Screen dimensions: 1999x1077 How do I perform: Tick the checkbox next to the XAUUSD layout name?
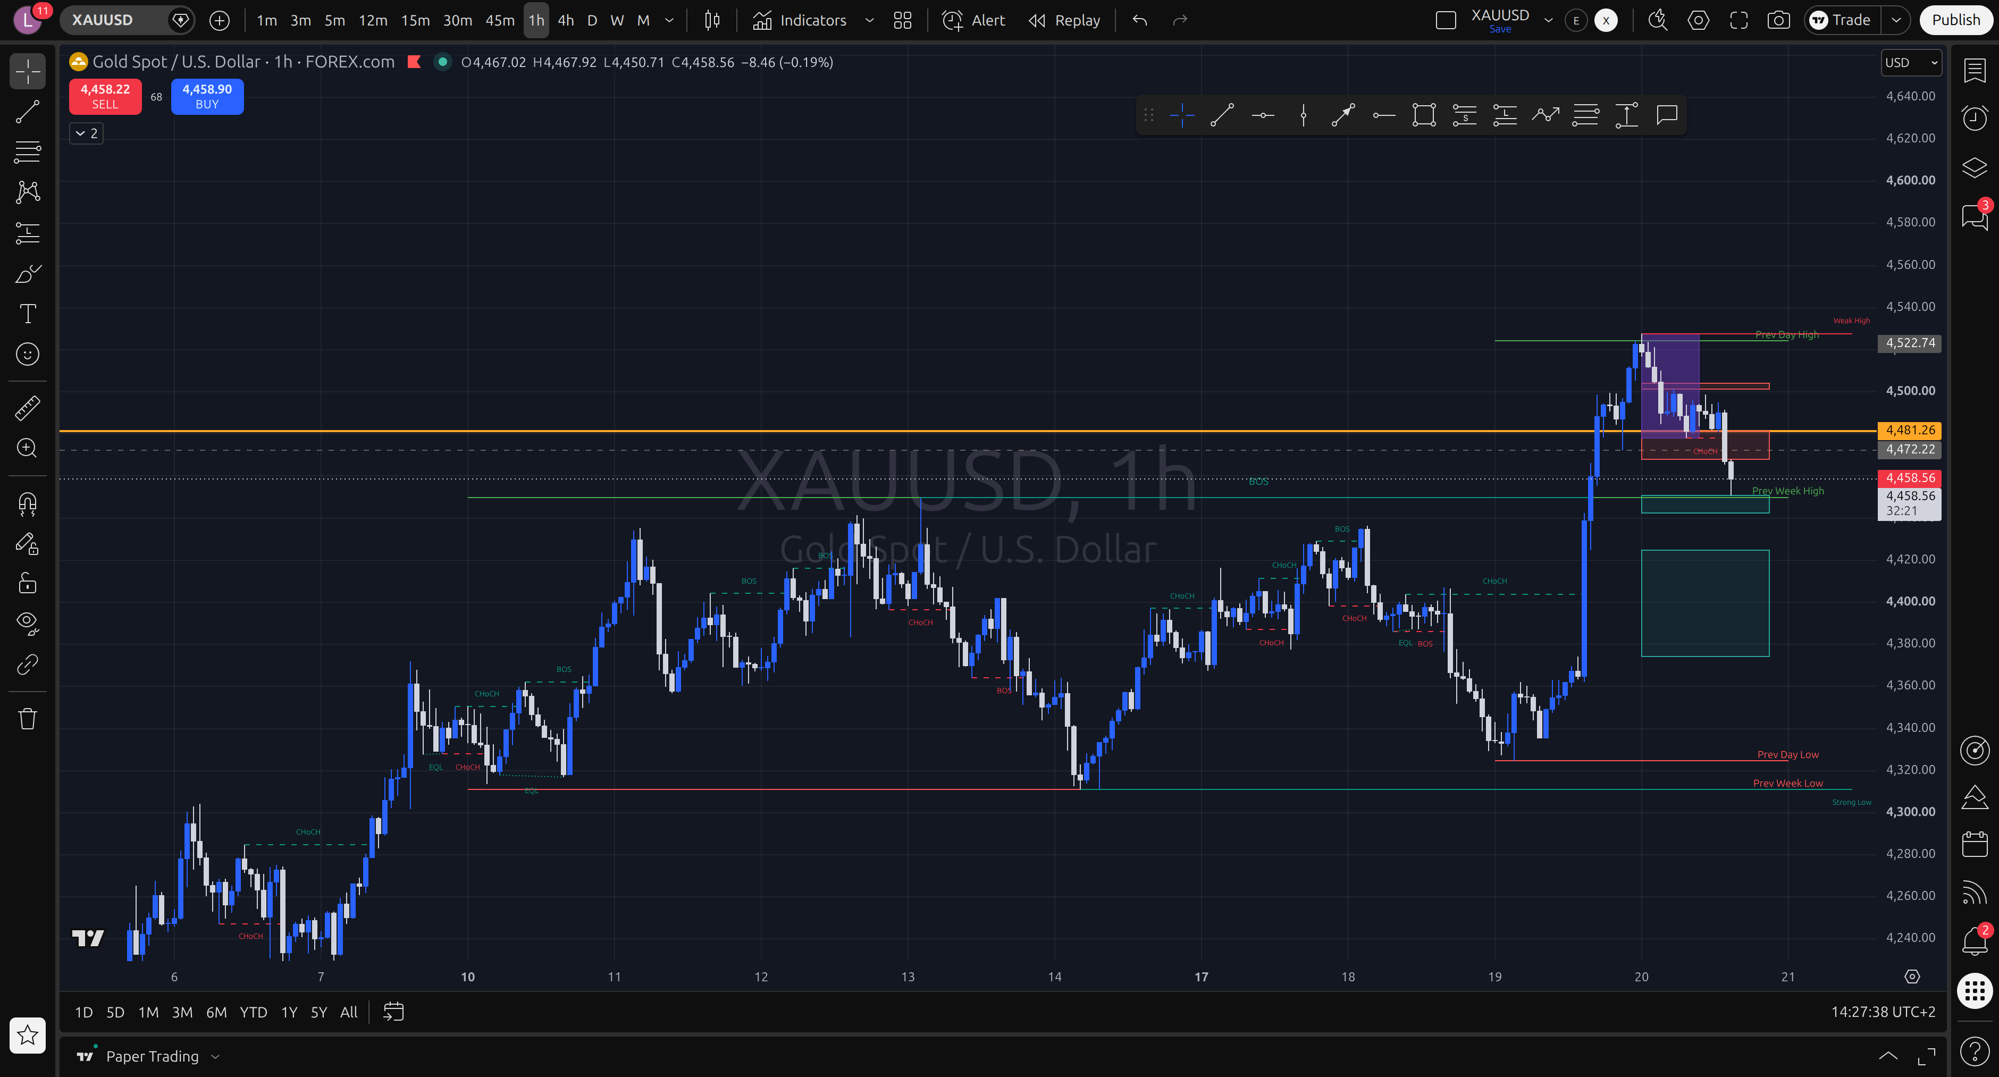1446,20
